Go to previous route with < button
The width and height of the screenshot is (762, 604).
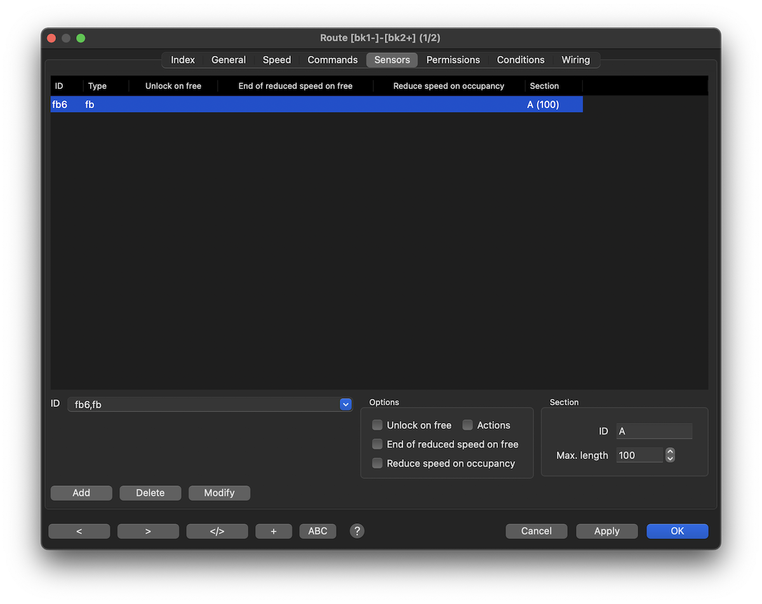tap(79, 531)
